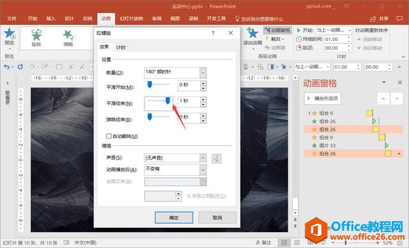Click the 中文(中国) language indicator
409x248 pixels.
[86, 243]
